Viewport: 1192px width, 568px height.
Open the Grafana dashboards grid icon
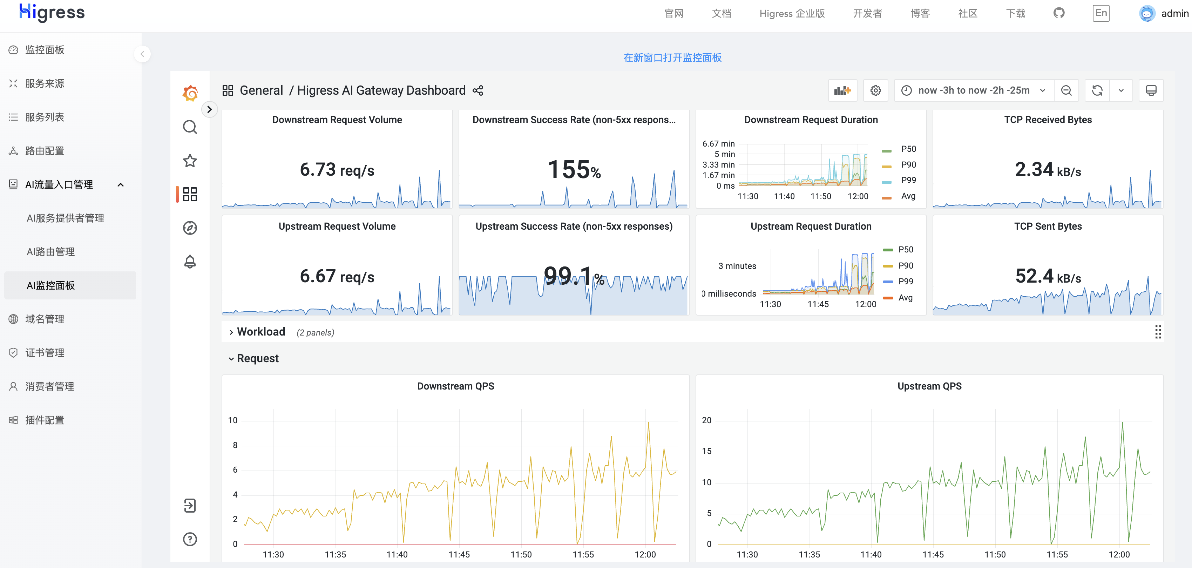pos(190,194)
